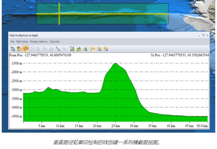Click the Path Profile/Line of Sight title
217x149 pixels.
tap(24, 36)
